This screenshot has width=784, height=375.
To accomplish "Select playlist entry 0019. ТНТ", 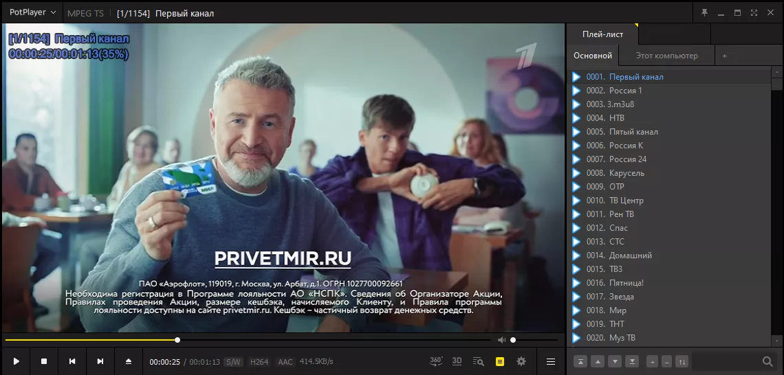I will [670, 324].
